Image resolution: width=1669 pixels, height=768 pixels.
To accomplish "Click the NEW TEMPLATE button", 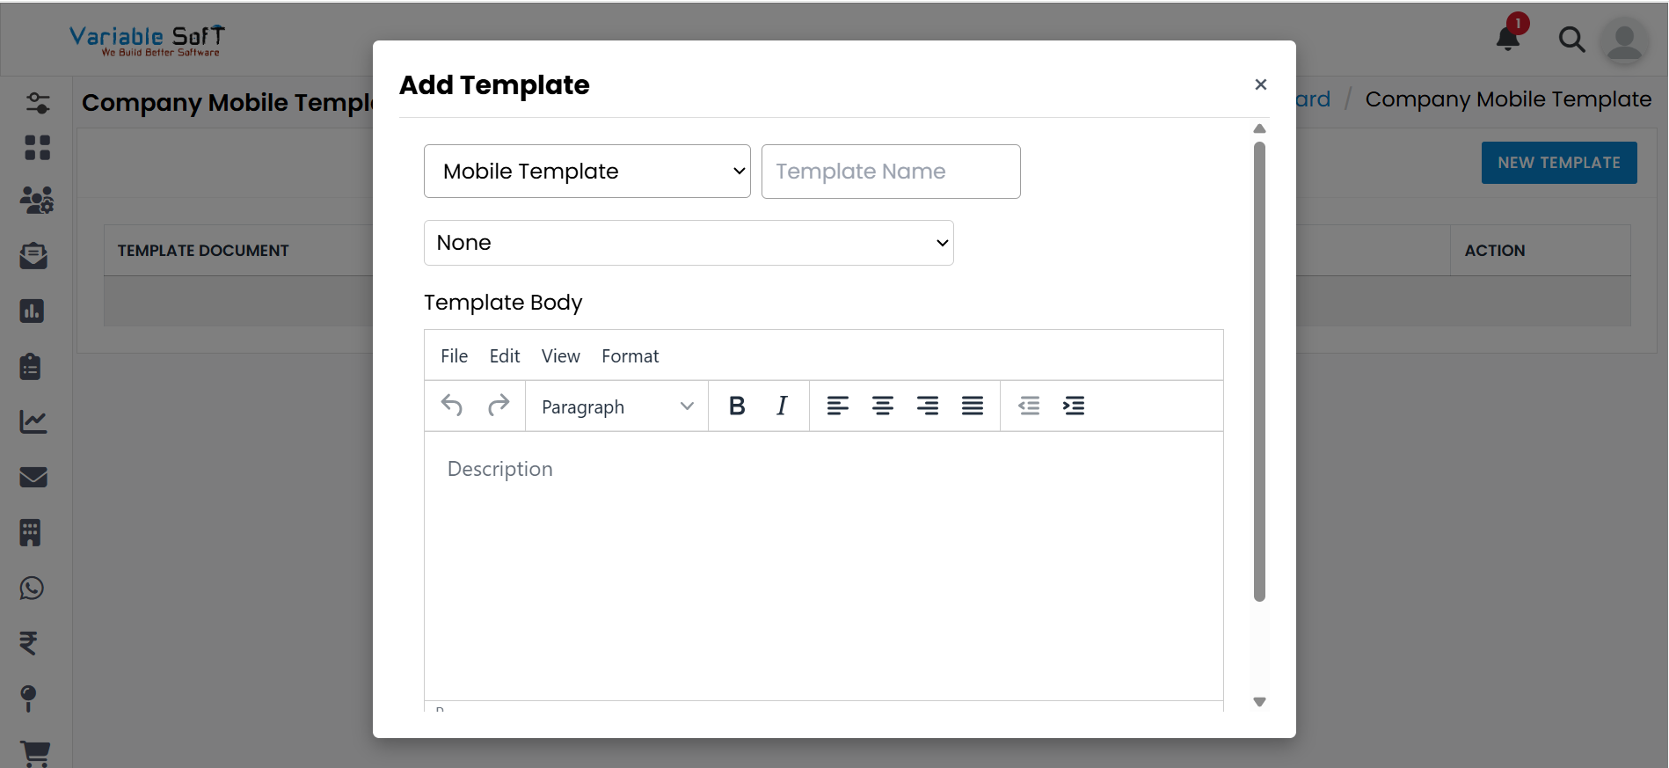I will click(x=1558, y=162).
